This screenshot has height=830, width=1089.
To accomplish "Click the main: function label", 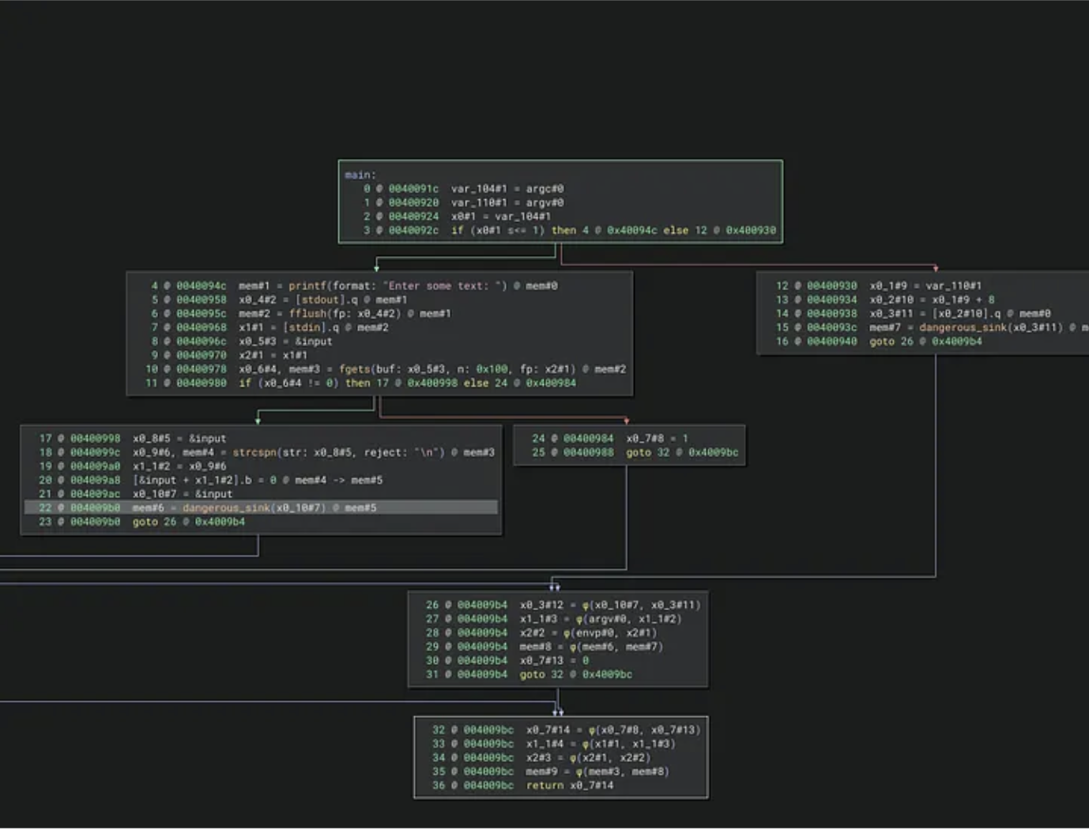I will [360, 175].
